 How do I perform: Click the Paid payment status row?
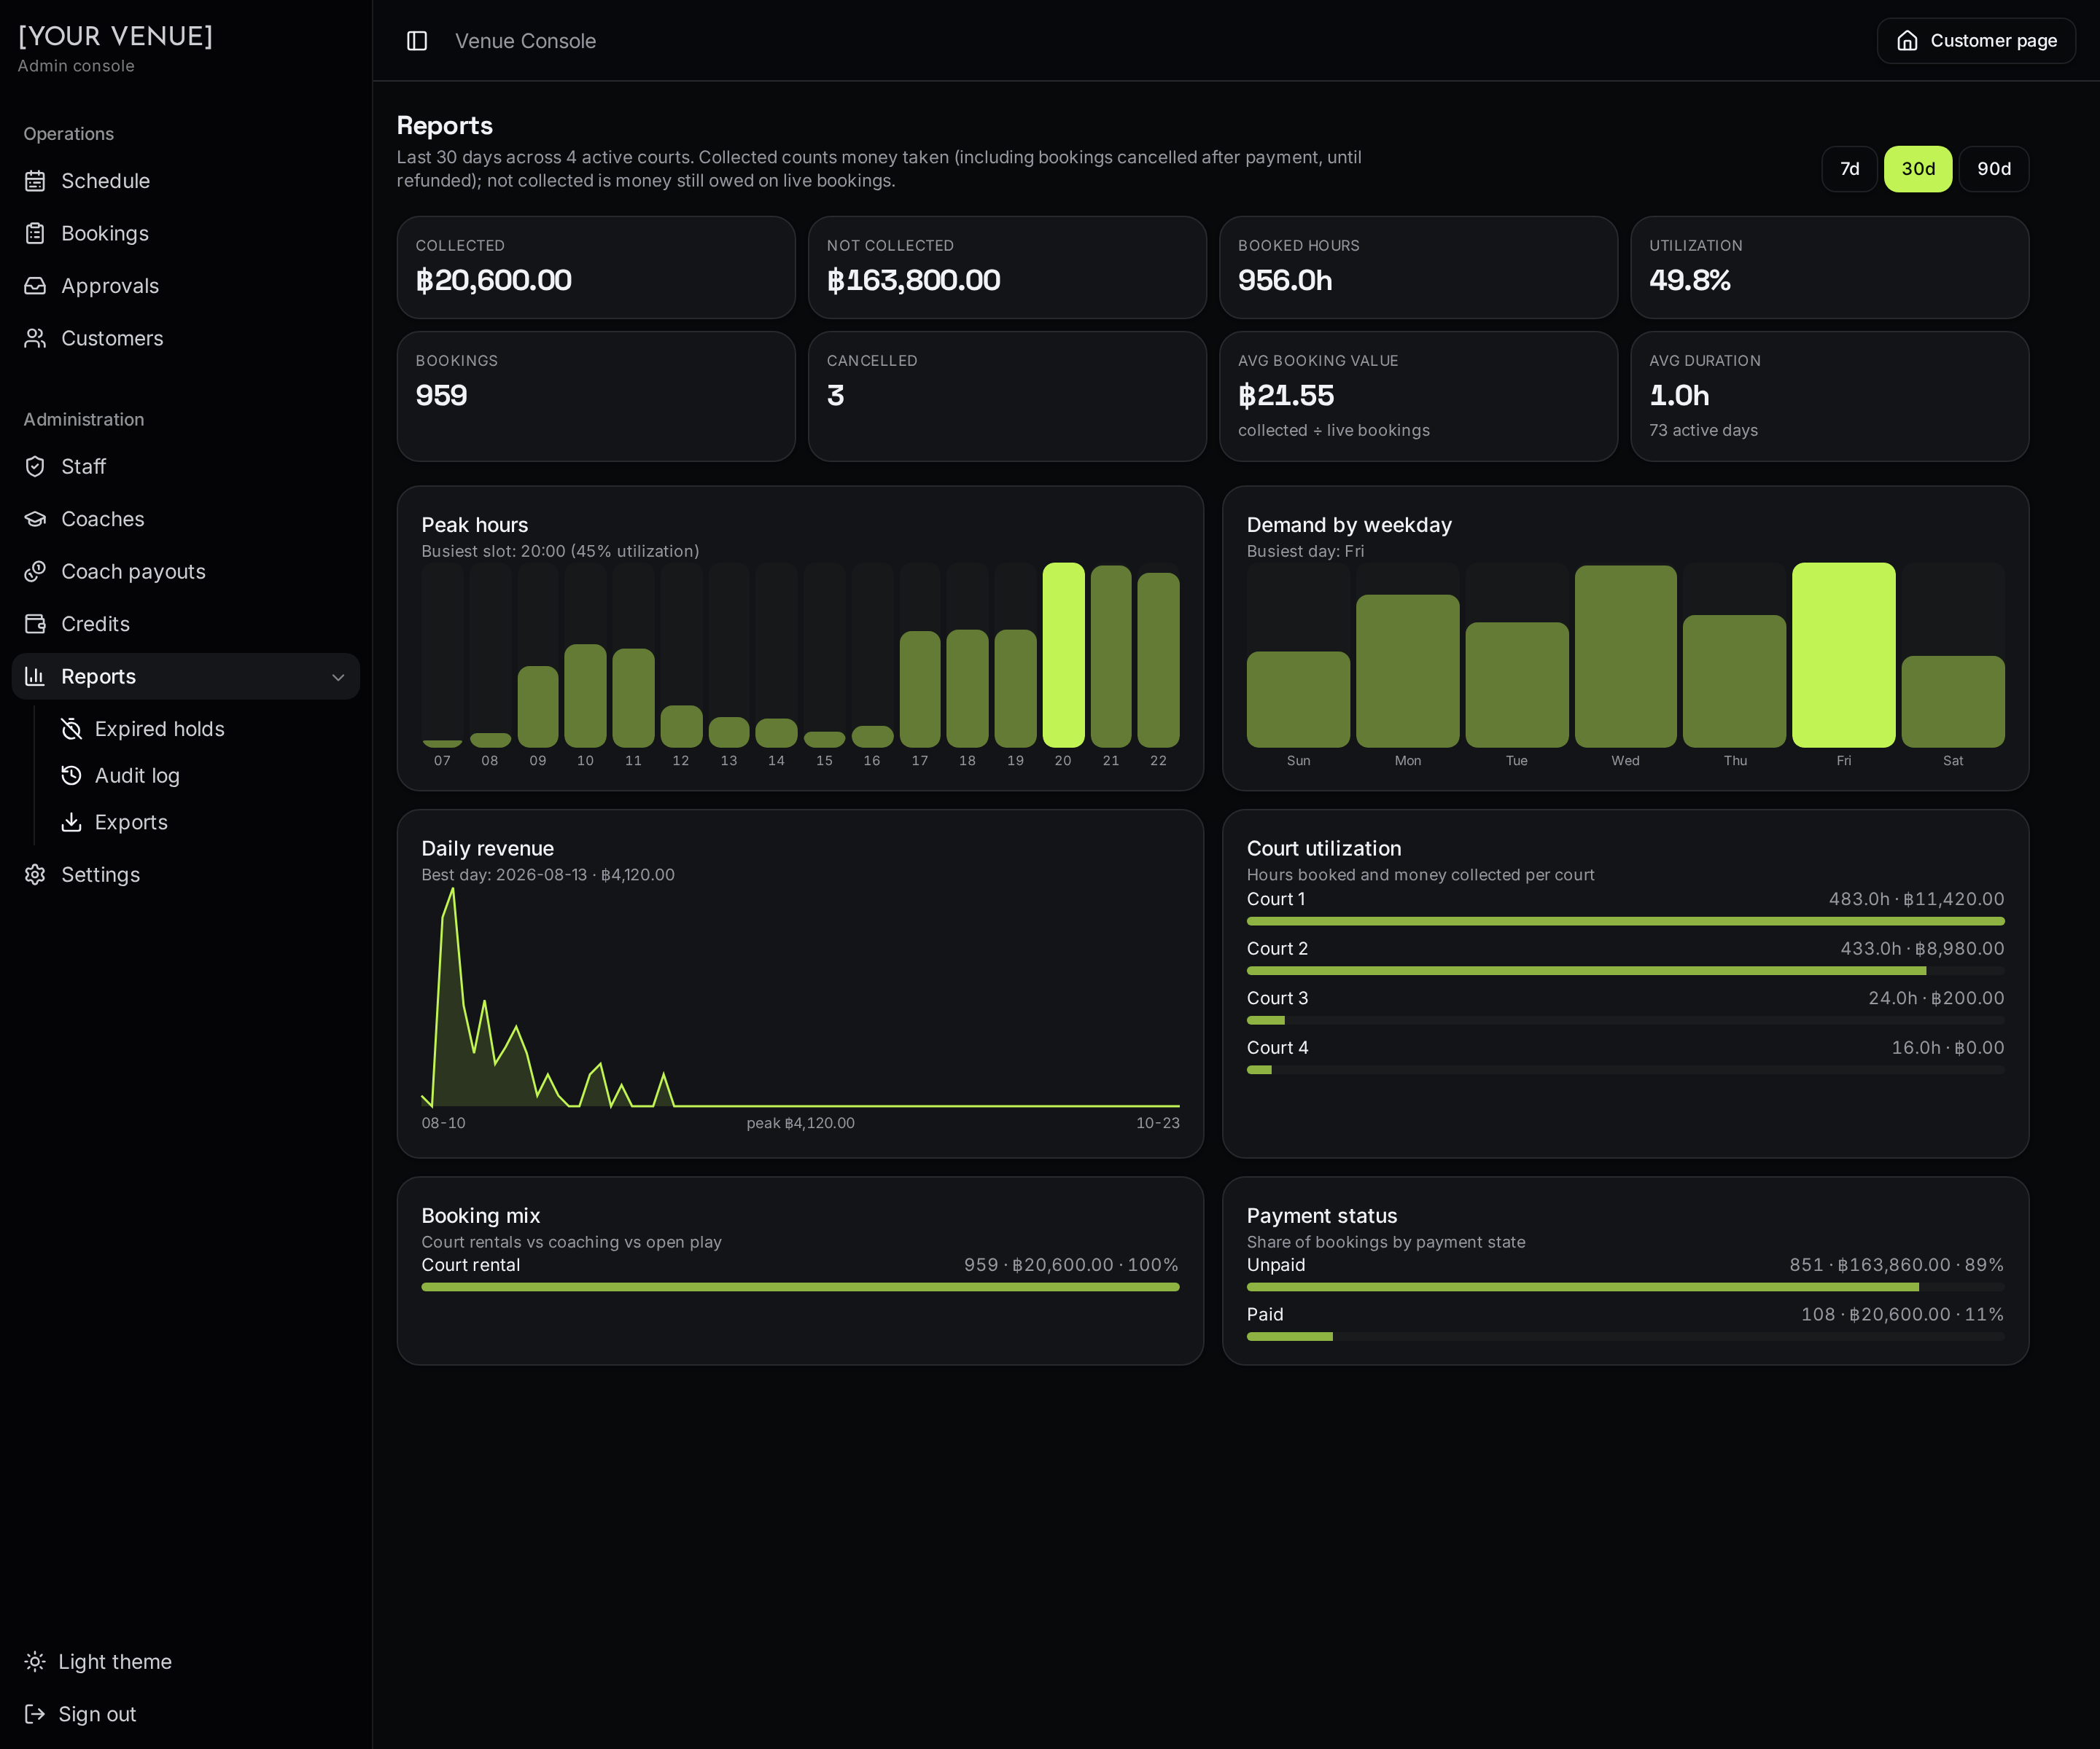tap(1625, 1323)
